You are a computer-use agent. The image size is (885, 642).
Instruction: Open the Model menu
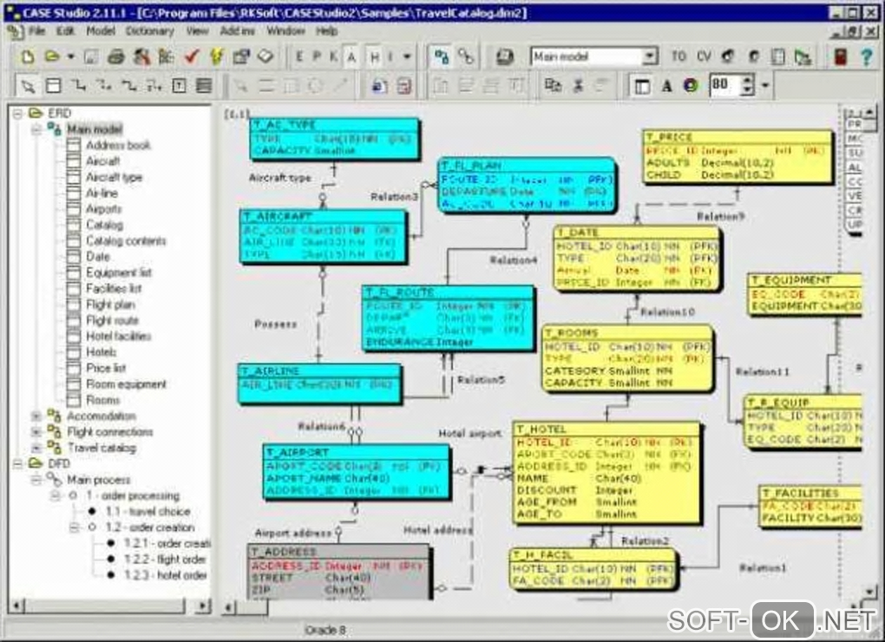point(101,31)
